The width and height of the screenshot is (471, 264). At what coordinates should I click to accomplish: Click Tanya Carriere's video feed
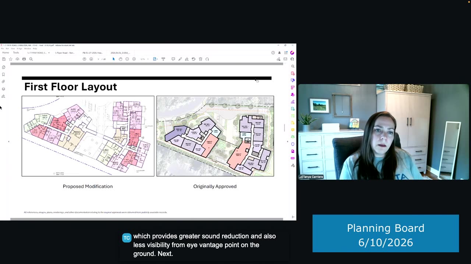[383, 132]
